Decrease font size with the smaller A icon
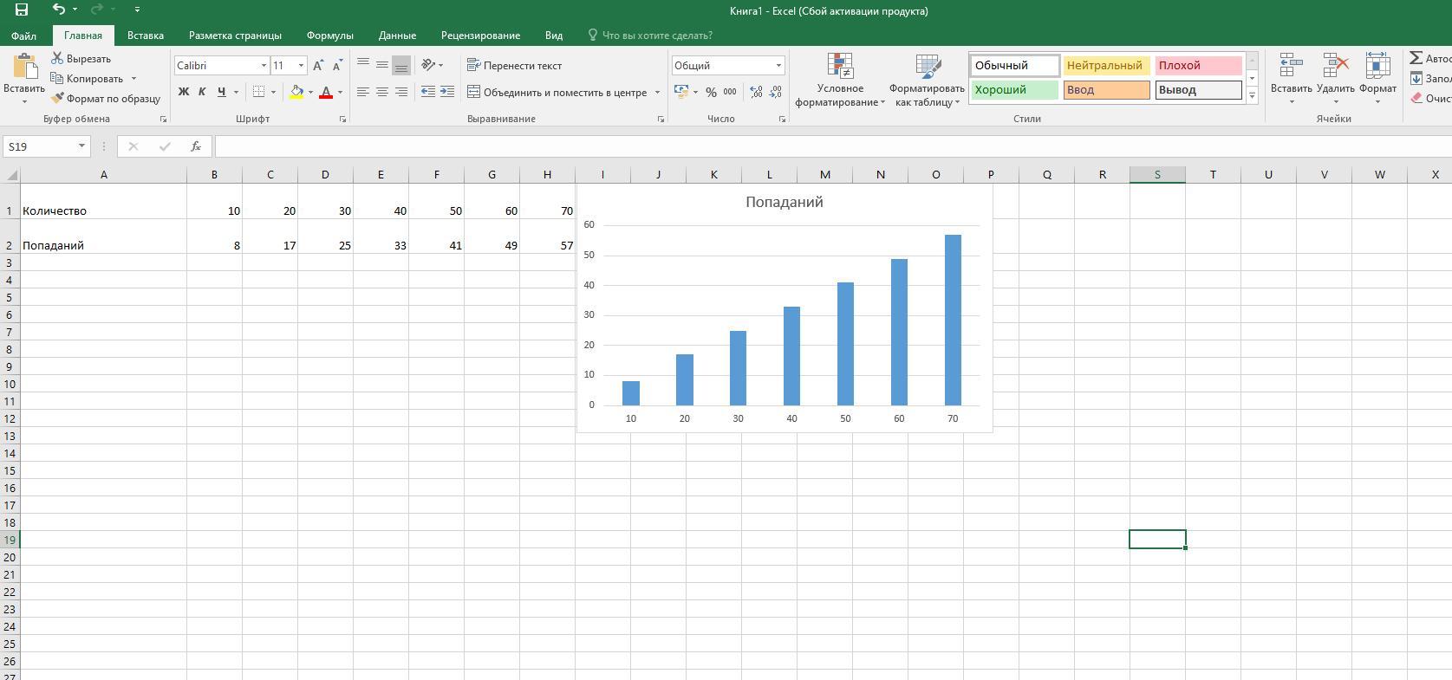 tap(337, 66)
